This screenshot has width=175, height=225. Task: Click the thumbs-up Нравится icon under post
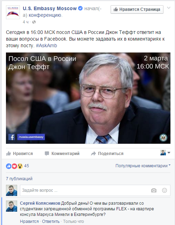(x=9, y=154)
